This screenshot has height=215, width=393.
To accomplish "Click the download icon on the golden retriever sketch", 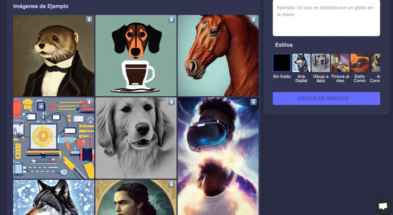I will coord(171,102).
